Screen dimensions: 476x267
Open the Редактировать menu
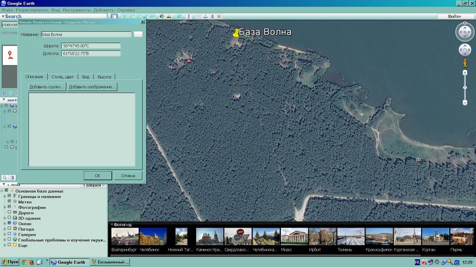tap(32, 10)
